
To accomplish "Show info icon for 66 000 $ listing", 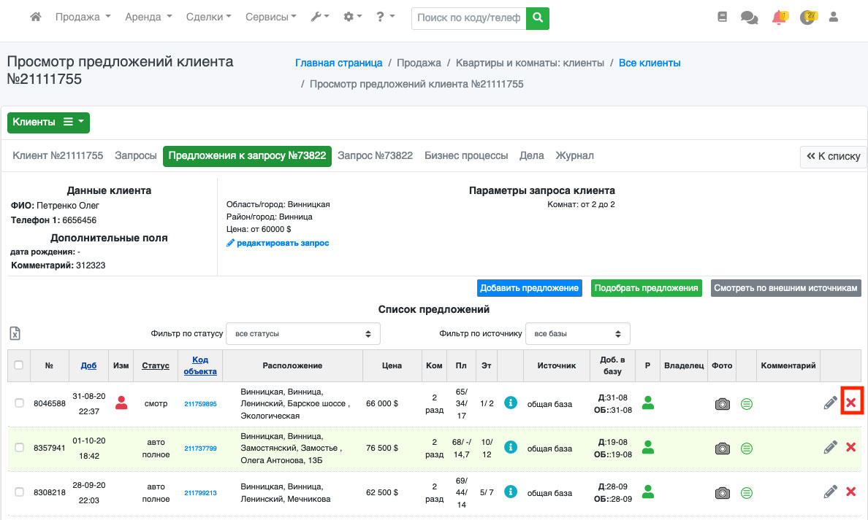I will click(x=511, y=403).
